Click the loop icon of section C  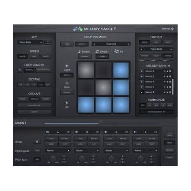click(156, 132)
